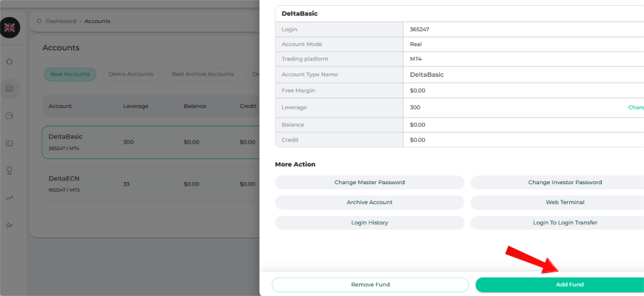644x296 pixels.
Task: Click the green Add Fund button
Action: (560, 284)
